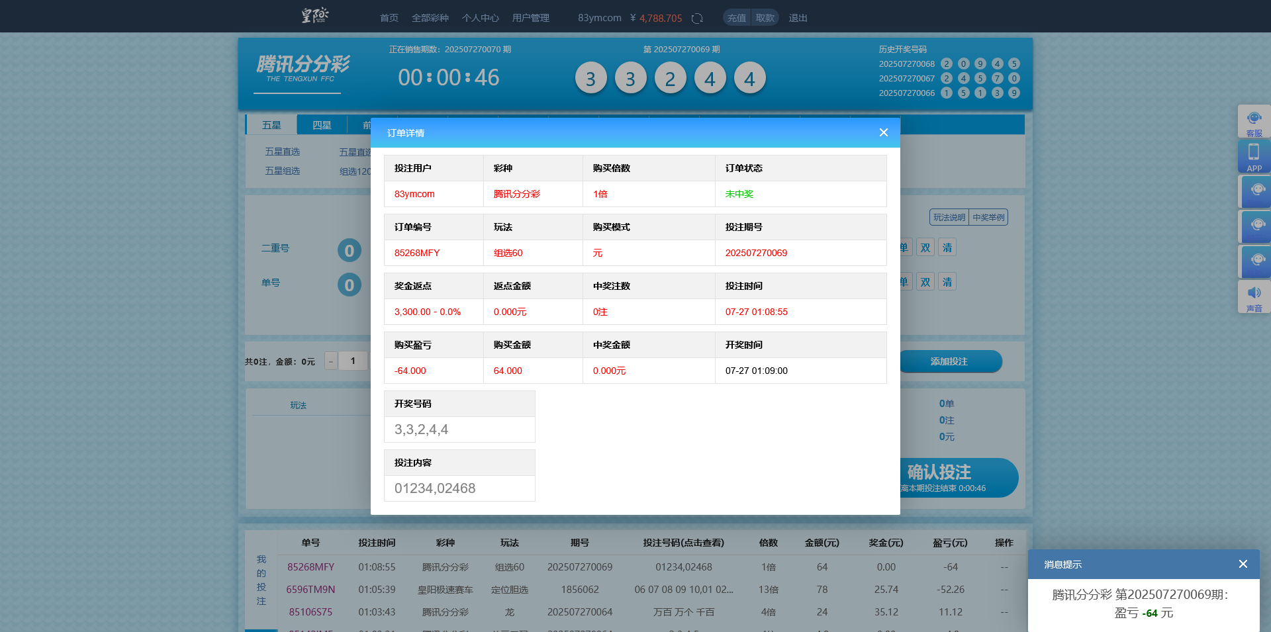The image size is (1271, 632).
Task: Open order 6596TM9N in the bet history table
Action: pos(310,590)
